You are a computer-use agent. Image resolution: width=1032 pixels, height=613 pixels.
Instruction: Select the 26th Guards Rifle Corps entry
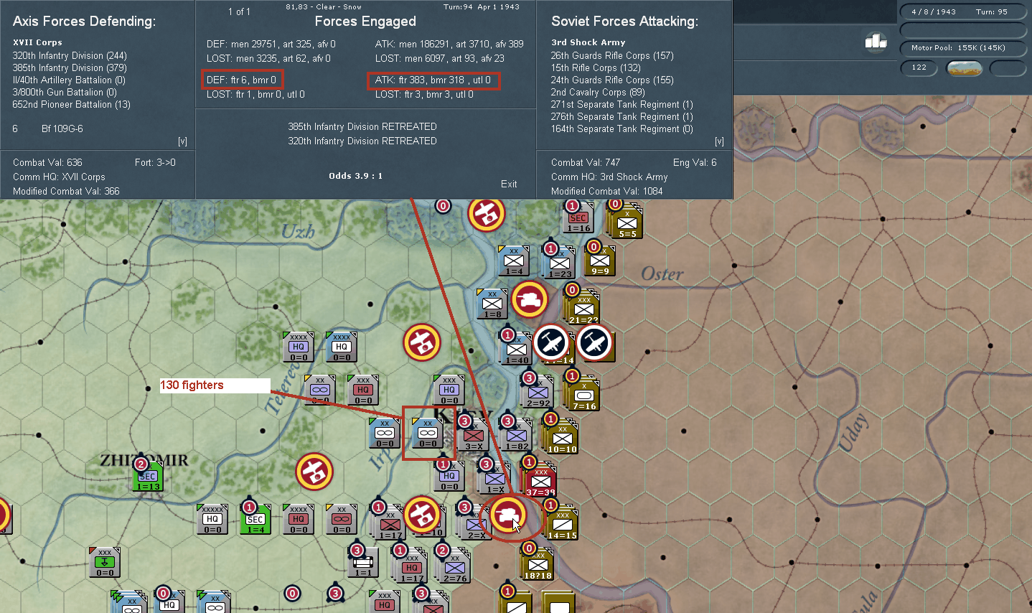click(x=612, y=55)
